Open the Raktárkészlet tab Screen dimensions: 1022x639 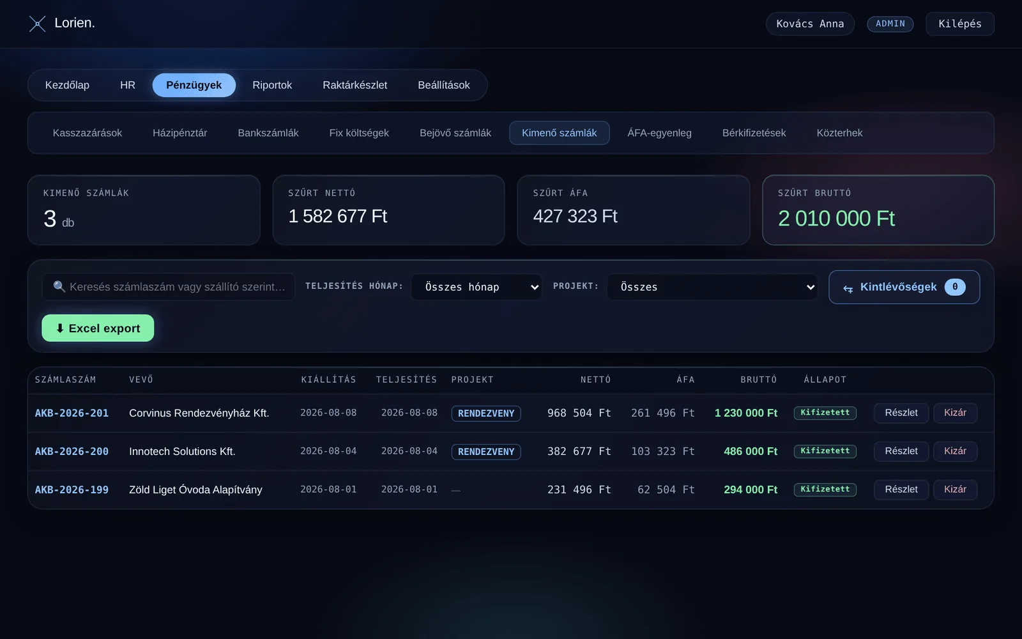click(x=355, y=85)
